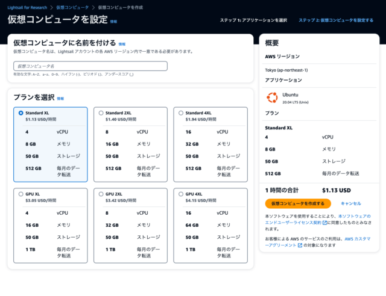386x296 pixels.
Task: Go to ステップ 2: 仮想コンピュータを設定する
Action: coord(336,20)
